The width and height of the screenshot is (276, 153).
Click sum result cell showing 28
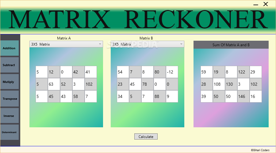pos(207,84)
